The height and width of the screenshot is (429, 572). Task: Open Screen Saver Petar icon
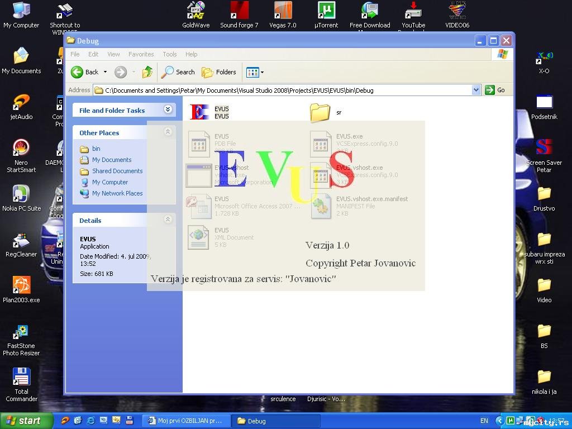click(x=544, y=156)
